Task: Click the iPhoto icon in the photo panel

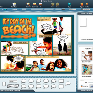Action: click(82, 86)
